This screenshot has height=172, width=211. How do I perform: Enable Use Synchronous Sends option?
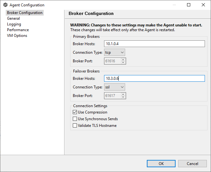pos(75,119)
